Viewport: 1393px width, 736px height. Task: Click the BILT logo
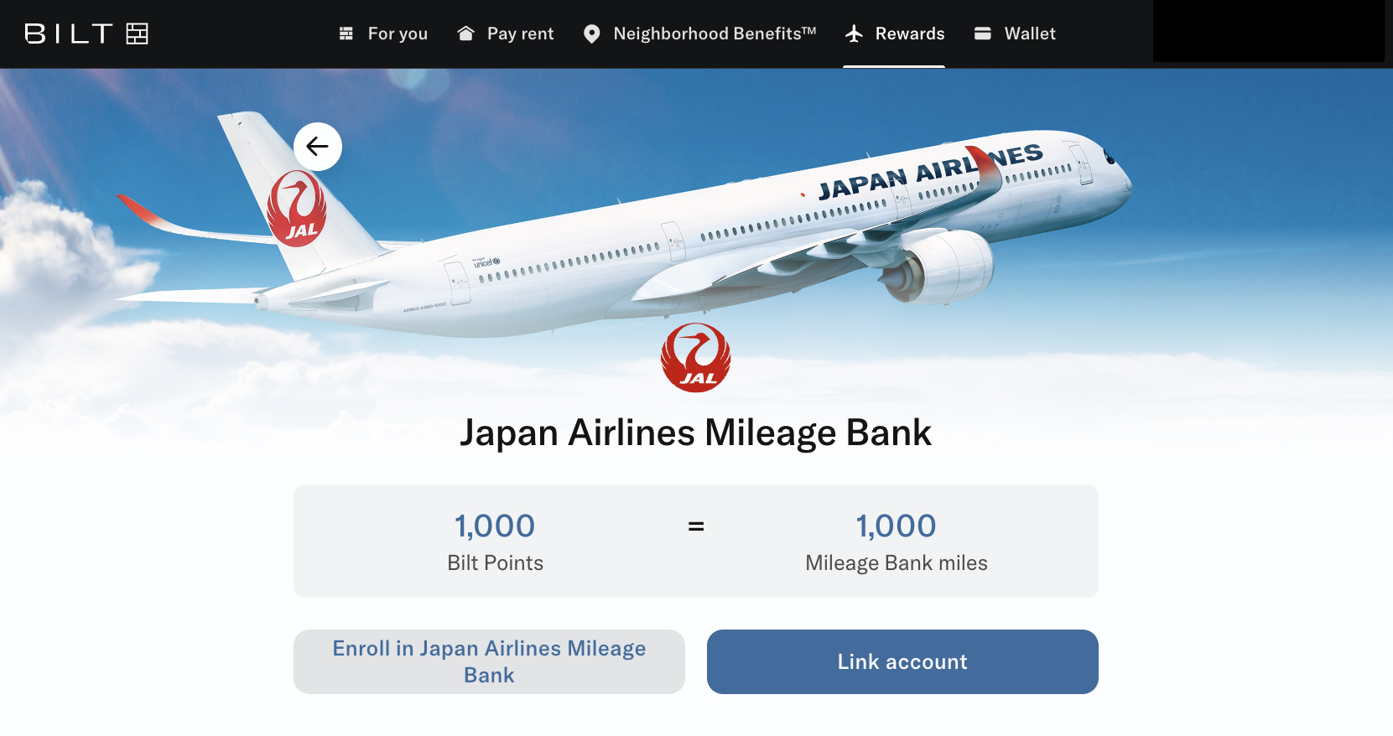point(86,34)
